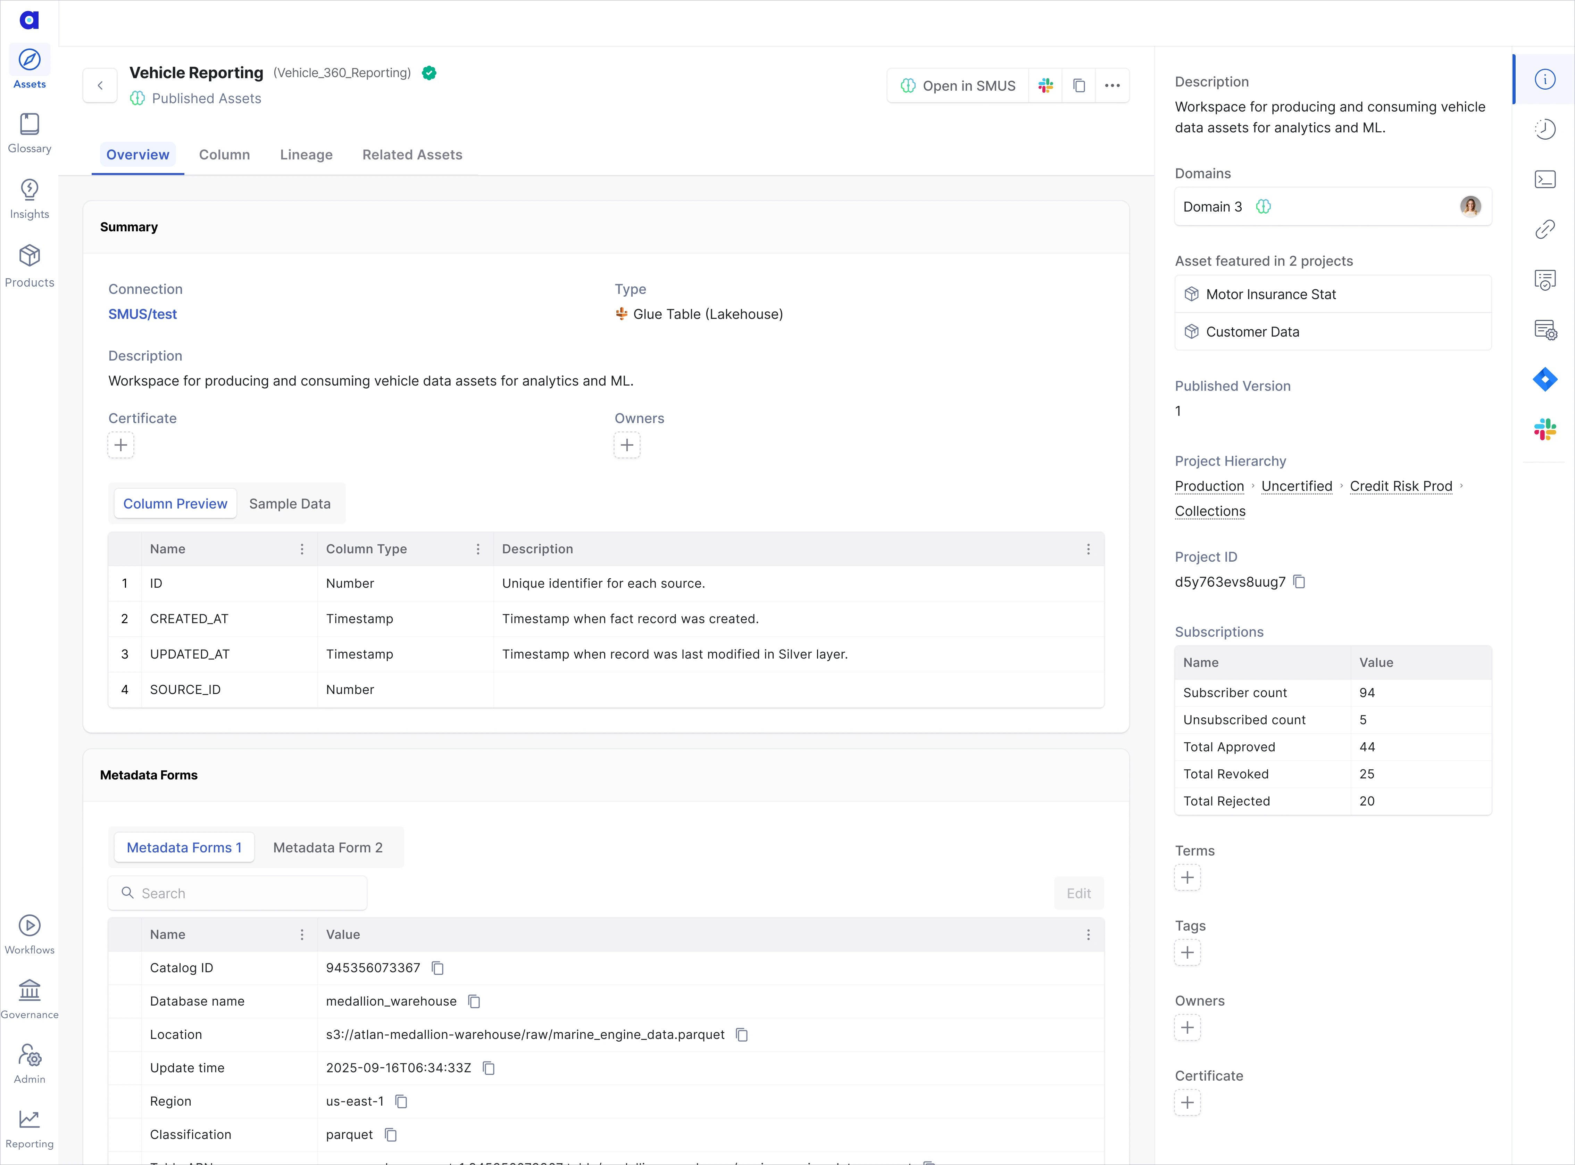The height and width of the screenshot is (1165, 1575).
Task: Switch to the Lineage tab
Action: point(306,155)
